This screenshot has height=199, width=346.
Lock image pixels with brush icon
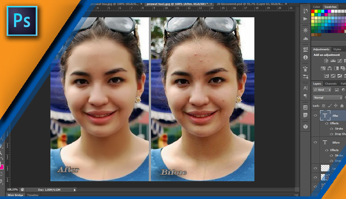(x=330, y=106)
